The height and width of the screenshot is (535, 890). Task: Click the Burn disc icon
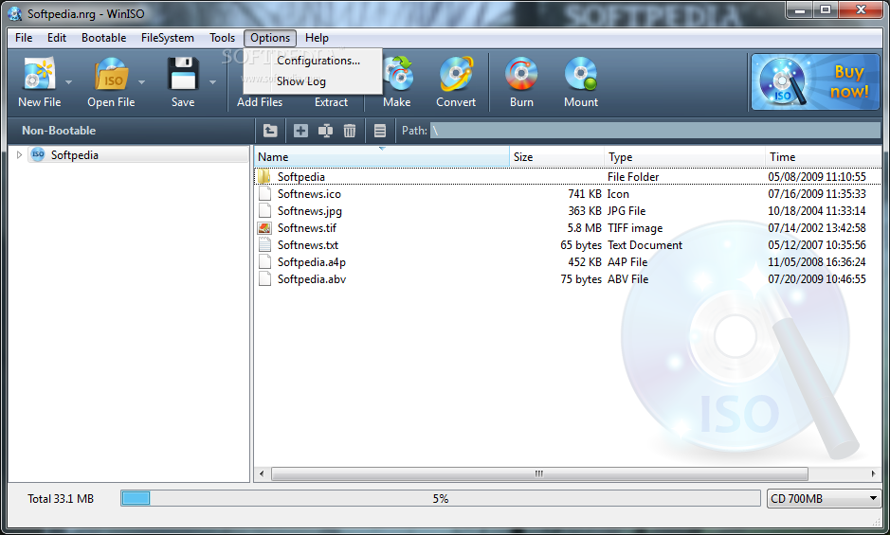(x=521, y=74)
